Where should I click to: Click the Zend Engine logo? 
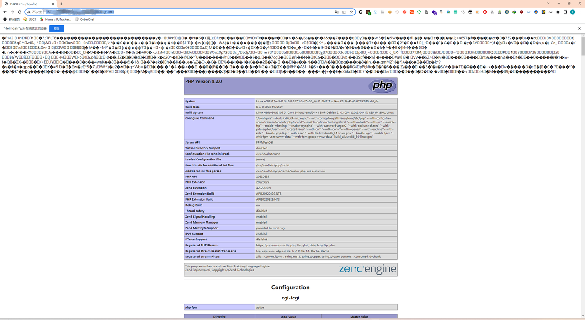pyautogui.click(x=367, y=270)
